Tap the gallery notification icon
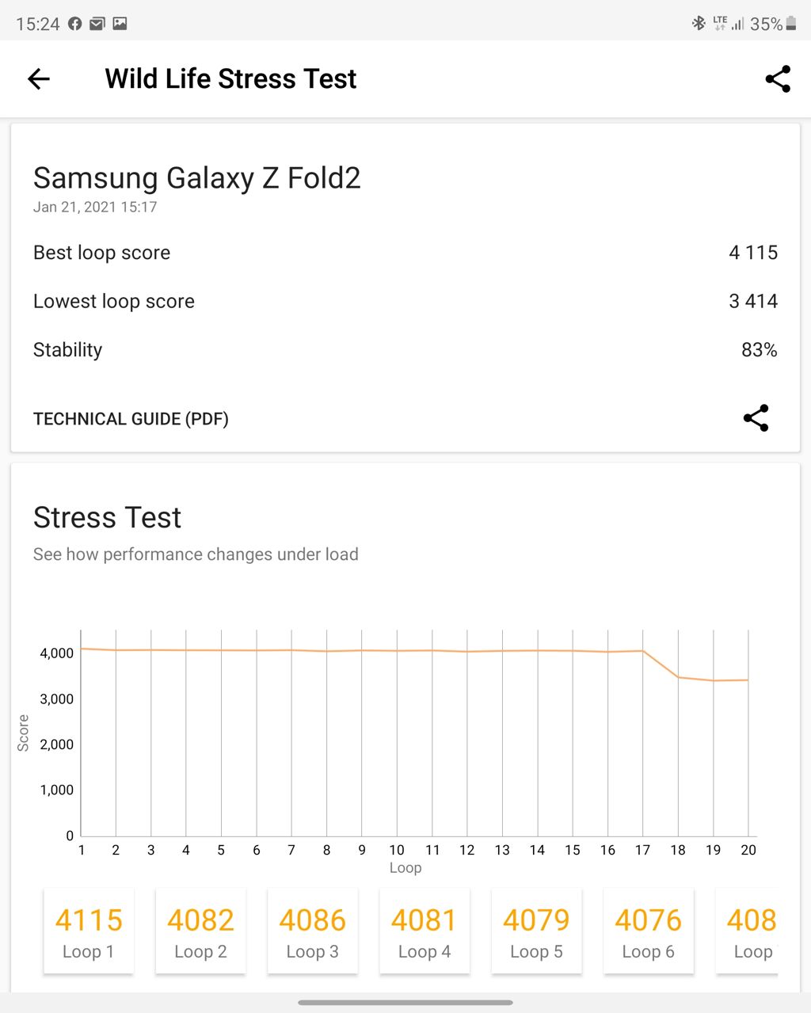The height and width of the screenshot is (1013, 811). click(120, 24)
